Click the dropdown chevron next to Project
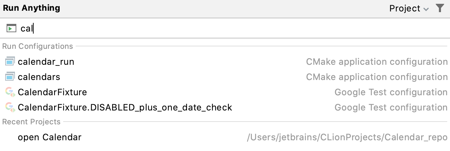Viewport: 450px width, 151px height. click(426, 9)
